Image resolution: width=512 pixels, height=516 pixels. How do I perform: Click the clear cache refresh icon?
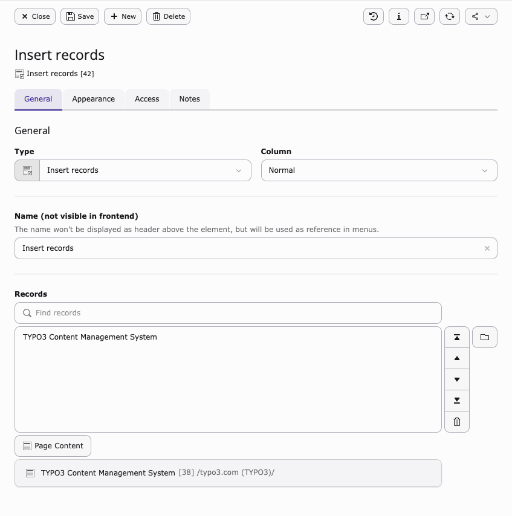pyautogui.click(x=450, y=16)
